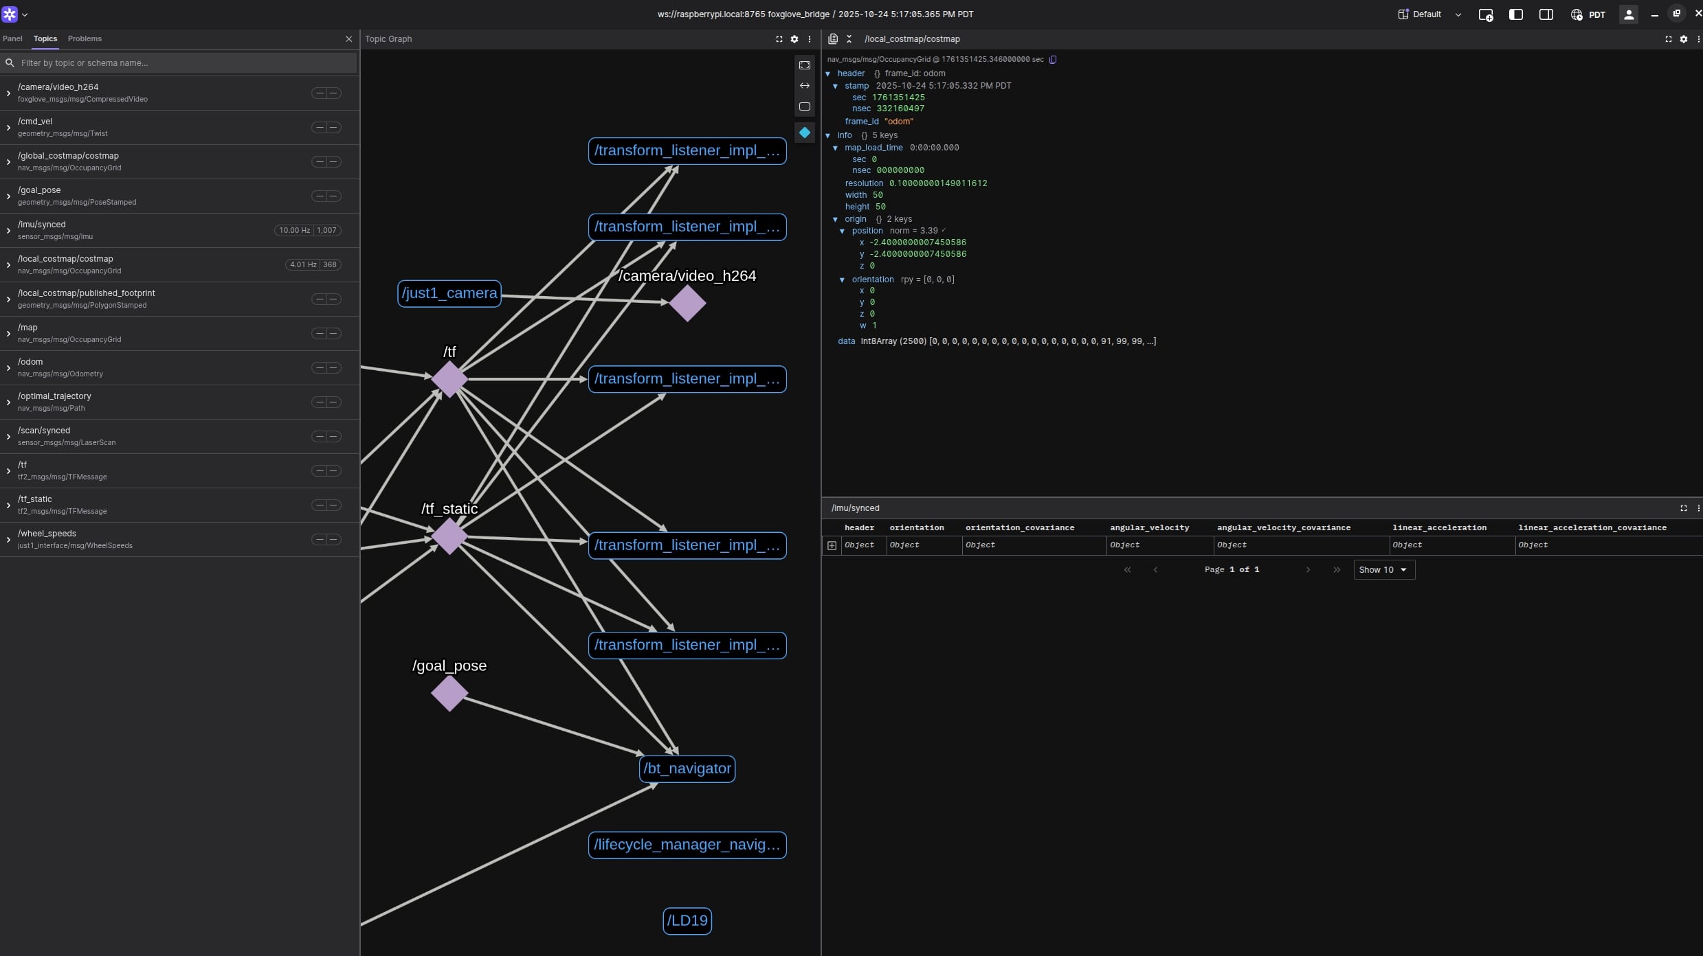Viewport: 1703px width, 956px height.
Task: Click the /bt_navigator node in graph
Action: coord(687,769)
